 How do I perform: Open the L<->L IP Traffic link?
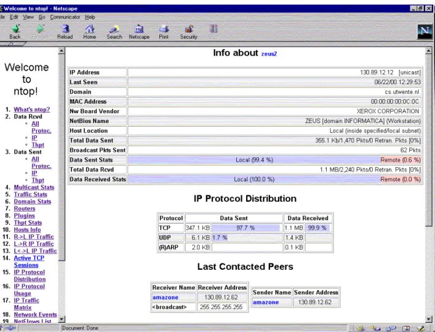click(x=35, y=251)
